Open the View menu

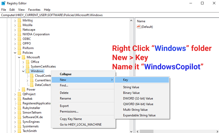pos(21,9)
